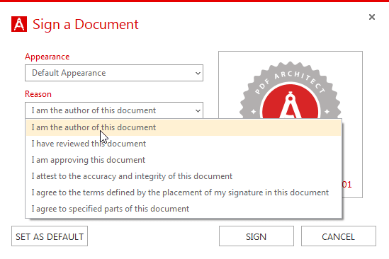This screenshot has height=259, width=389.
Task: Select highlighted "I am the author" option
Action: [184, 127]
